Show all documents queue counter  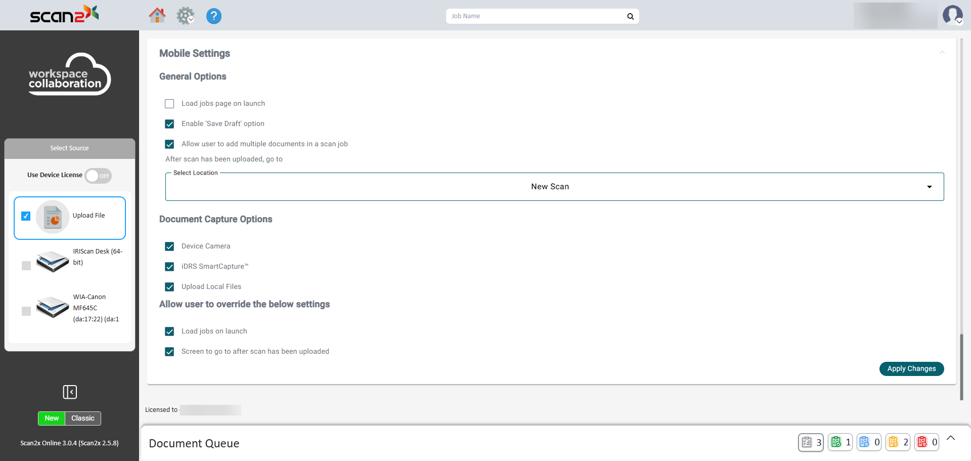pyautogui.click(x=811, y=442)
